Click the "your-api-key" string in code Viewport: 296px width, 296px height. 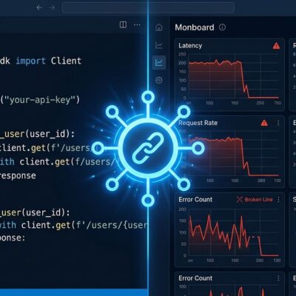tap(40, 100)
